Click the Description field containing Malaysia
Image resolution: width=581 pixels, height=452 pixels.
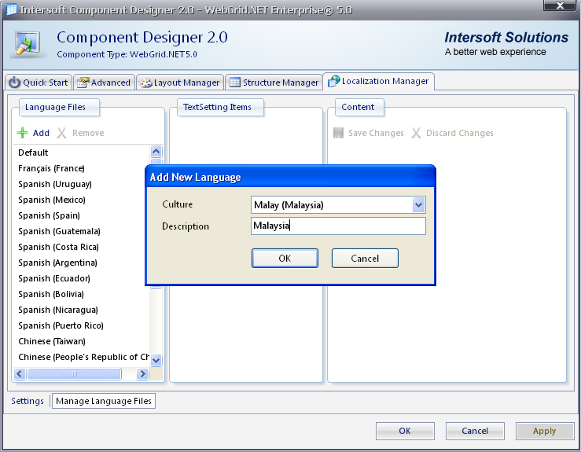(x=338, y=226)
